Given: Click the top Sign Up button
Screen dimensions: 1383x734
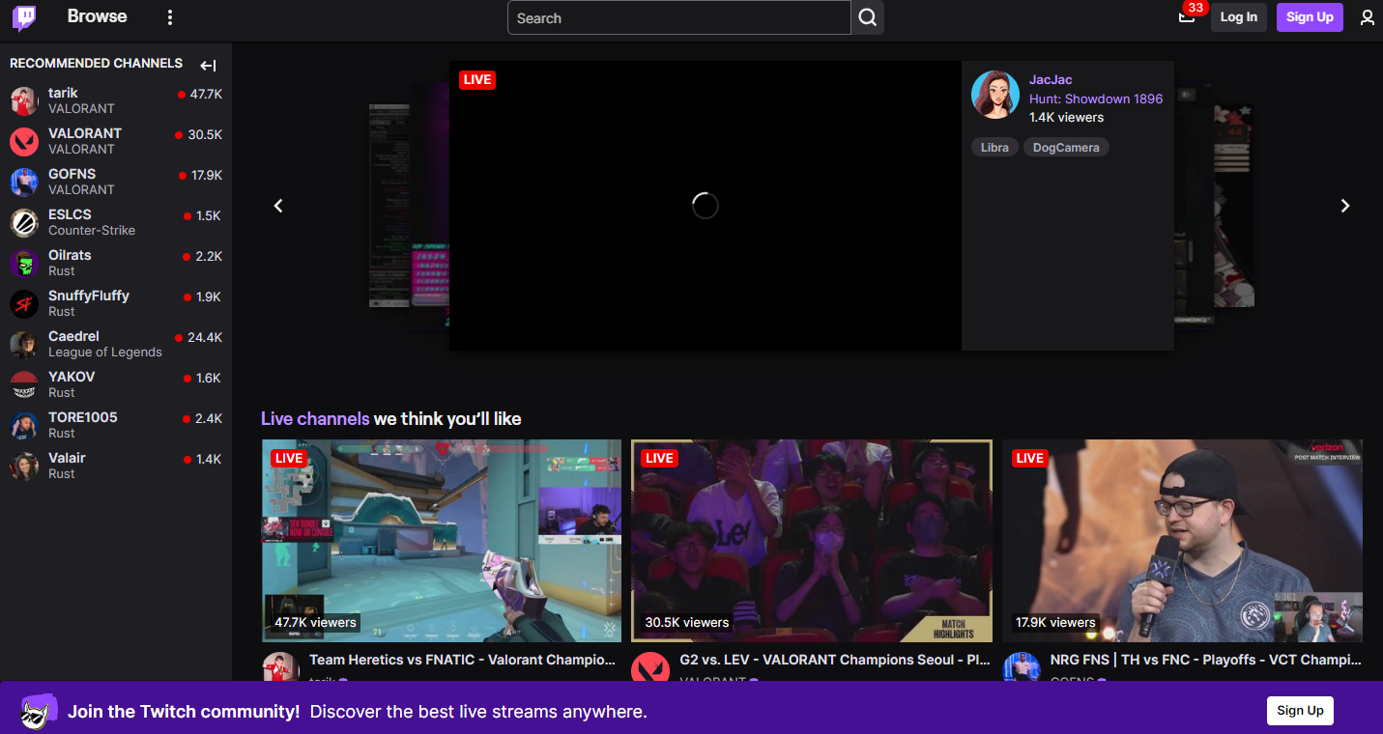Looking at the screenshot, I should 1310,17.
